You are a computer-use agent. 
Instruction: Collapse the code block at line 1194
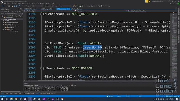41,14
